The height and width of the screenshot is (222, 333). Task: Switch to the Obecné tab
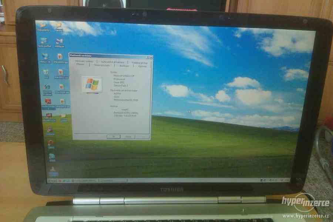point(80,64)
